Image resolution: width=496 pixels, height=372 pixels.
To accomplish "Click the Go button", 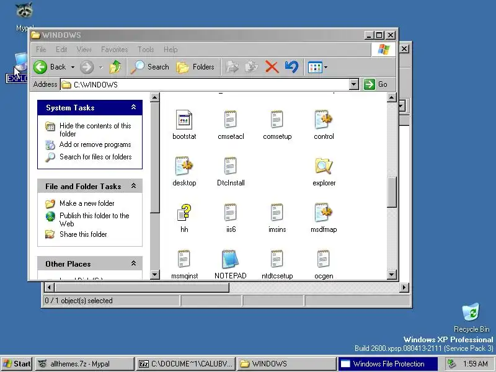I will pos(376,84).
